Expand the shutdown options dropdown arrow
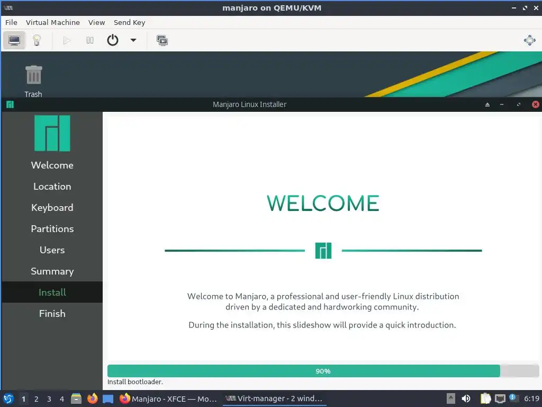This screenshot has height=407, width=542. click(133, 40)
